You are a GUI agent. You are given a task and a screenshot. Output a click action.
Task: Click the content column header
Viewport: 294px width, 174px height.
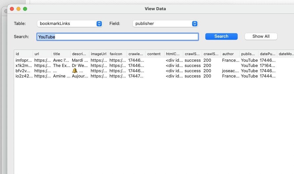point(154,54)
